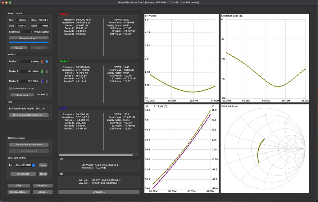Click Min VSWR value 1.328 @ 50.6600MHz
The width and height of the screenshot is (318, 202).
[x=106, y=165]
